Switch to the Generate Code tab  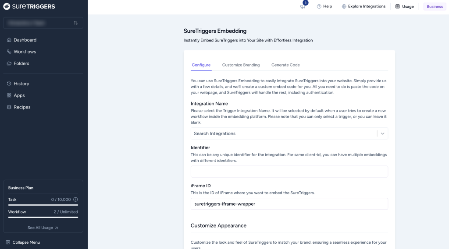285,65
